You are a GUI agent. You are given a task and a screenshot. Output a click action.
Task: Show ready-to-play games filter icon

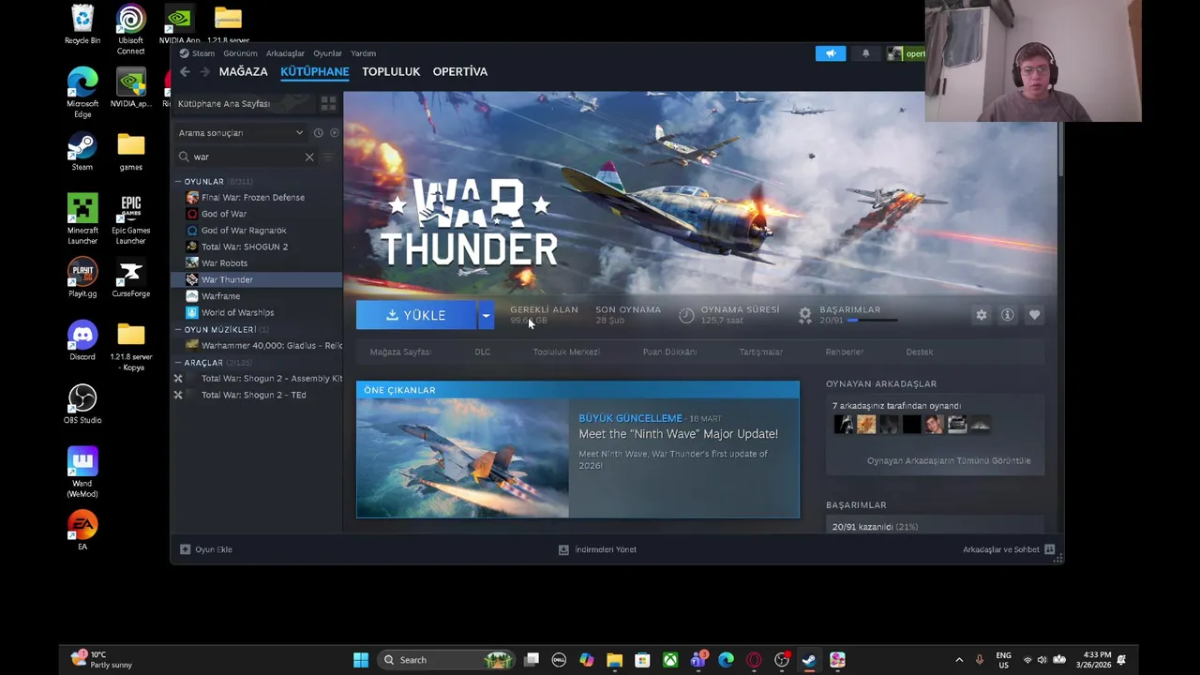click(x=334, y=133)
